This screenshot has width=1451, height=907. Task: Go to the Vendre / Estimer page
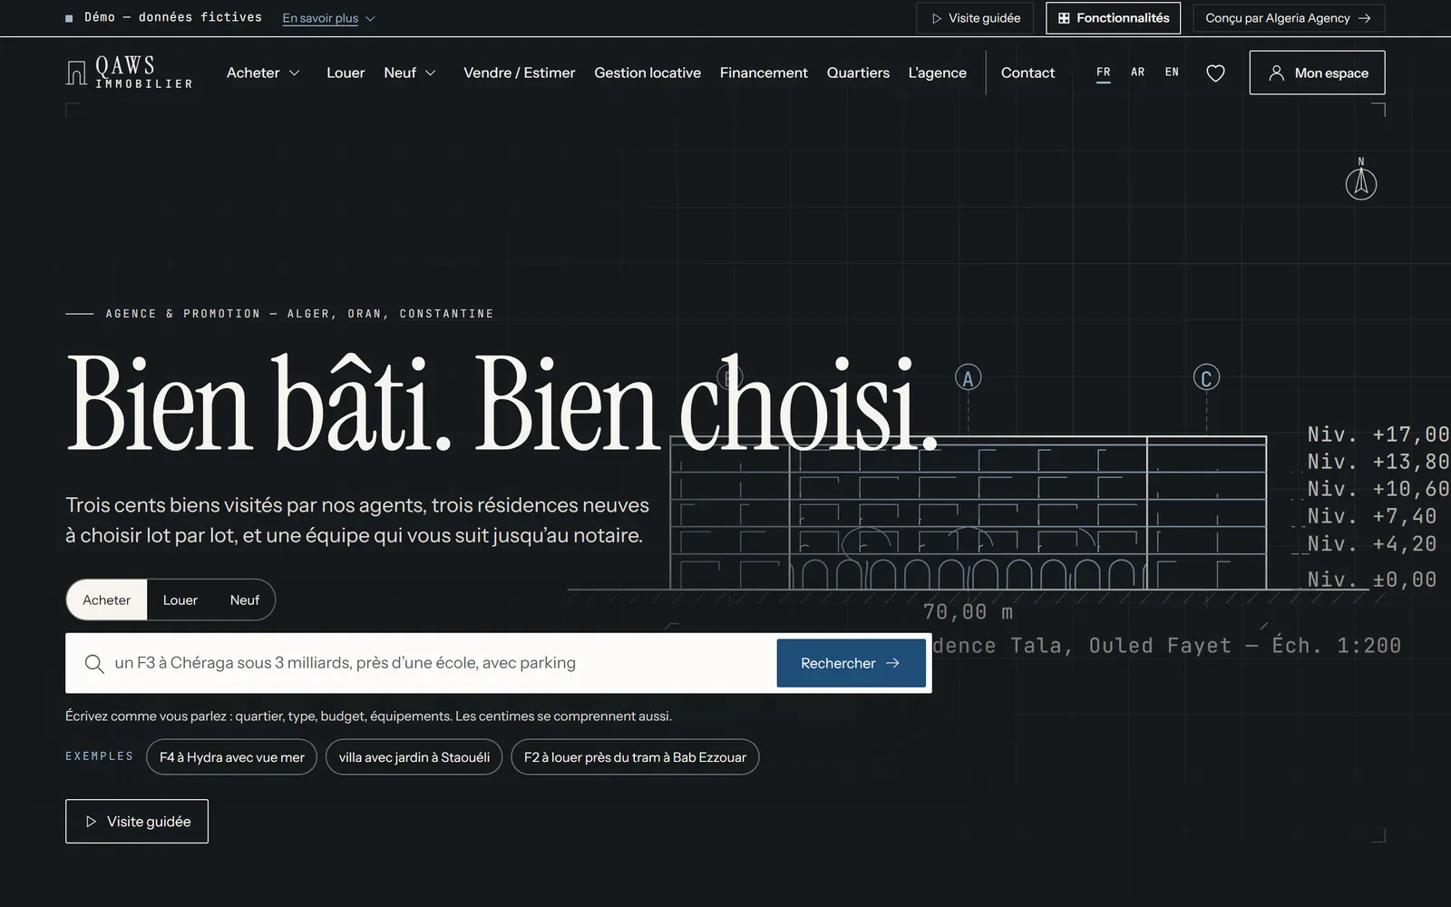click(519, 73)
